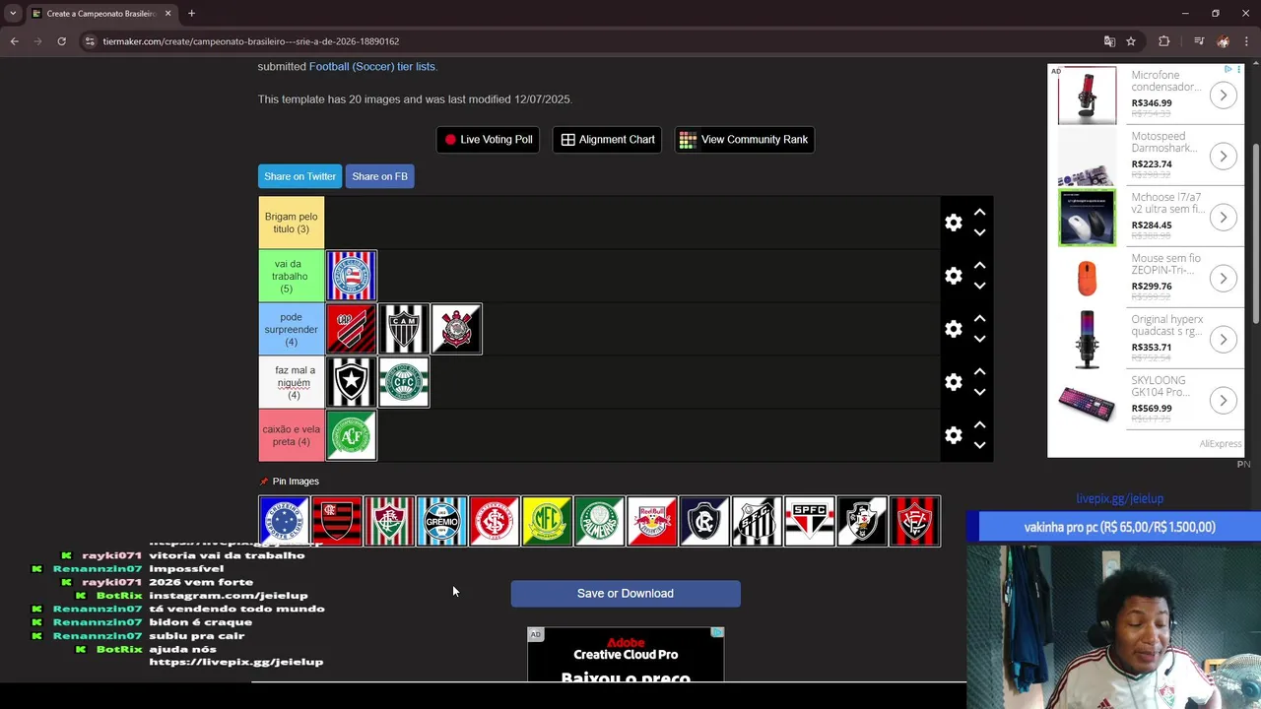Open settings gear for 'caixão e vela preta' tier
Viewport: 1261px width, 709px height.
click(953, 435)
